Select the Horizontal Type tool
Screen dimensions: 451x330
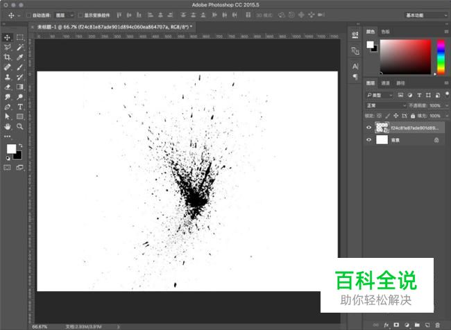pyautogui.click(x=20, y=107)
